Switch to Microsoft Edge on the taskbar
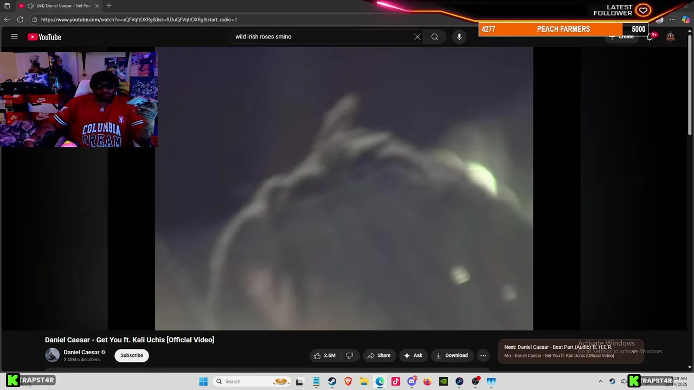The width and height of the screenshot is (694, 390). pyautogui.click(x=380, y=381)
